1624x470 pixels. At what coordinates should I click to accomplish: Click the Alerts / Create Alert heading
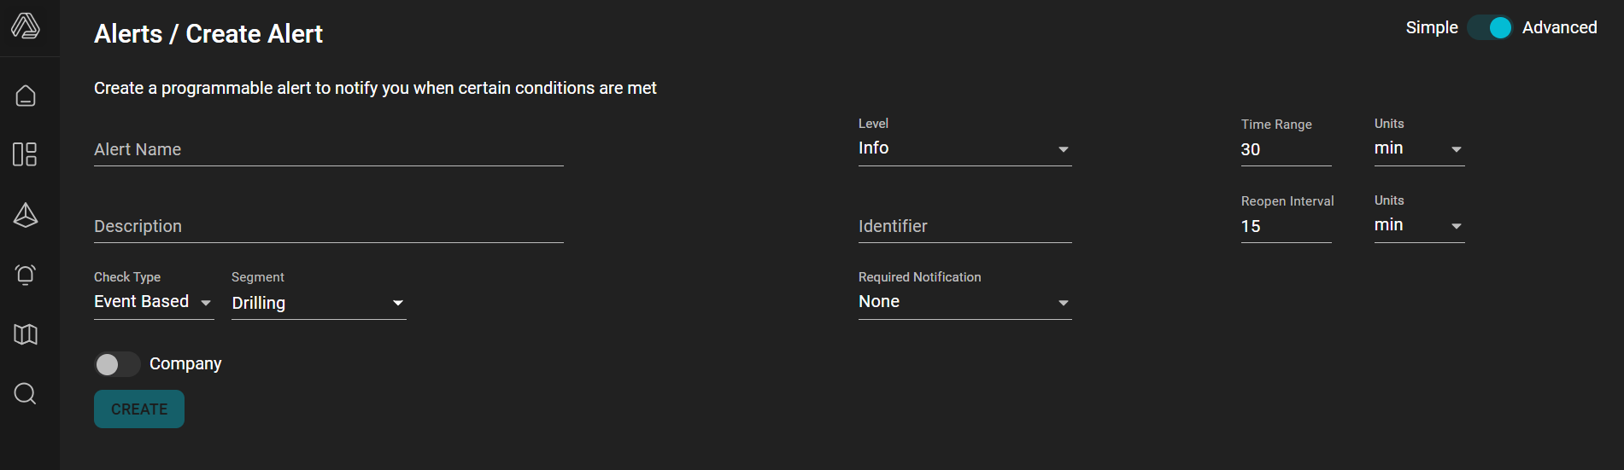point(208,34)
